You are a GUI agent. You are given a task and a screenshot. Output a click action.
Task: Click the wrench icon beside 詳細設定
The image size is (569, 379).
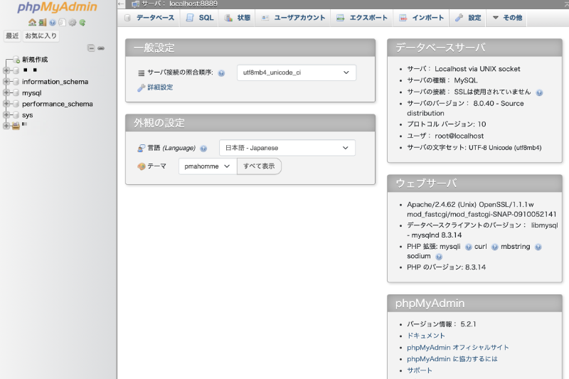[x=141, y=87]
